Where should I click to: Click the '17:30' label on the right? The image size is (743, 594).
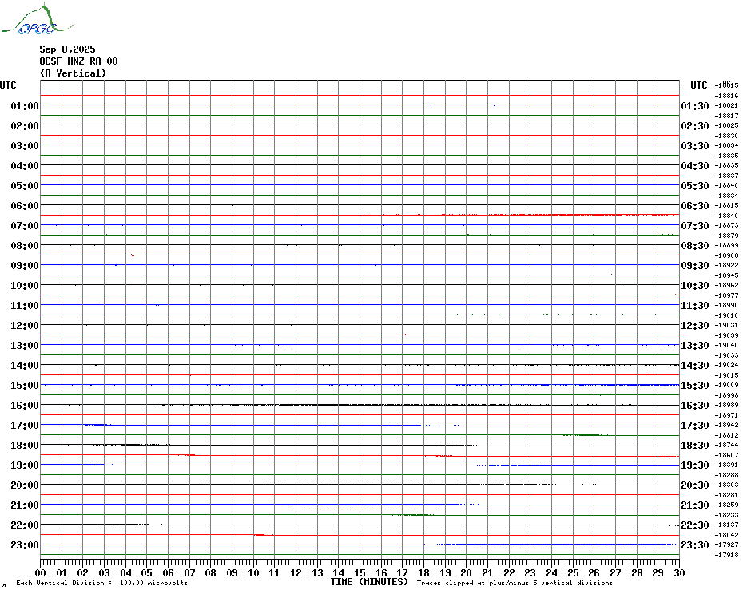click(x=695, y=426)
